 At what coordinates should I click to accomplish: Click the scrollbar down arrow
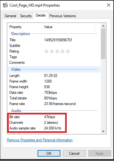(103, 131)
